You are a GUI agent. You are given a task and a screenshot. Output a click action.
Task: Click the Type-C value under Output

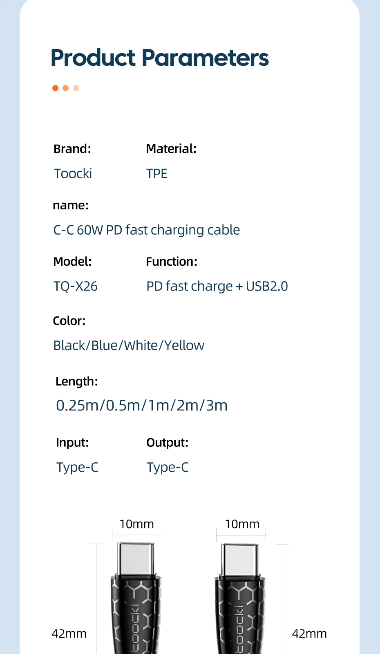point(168,467)
